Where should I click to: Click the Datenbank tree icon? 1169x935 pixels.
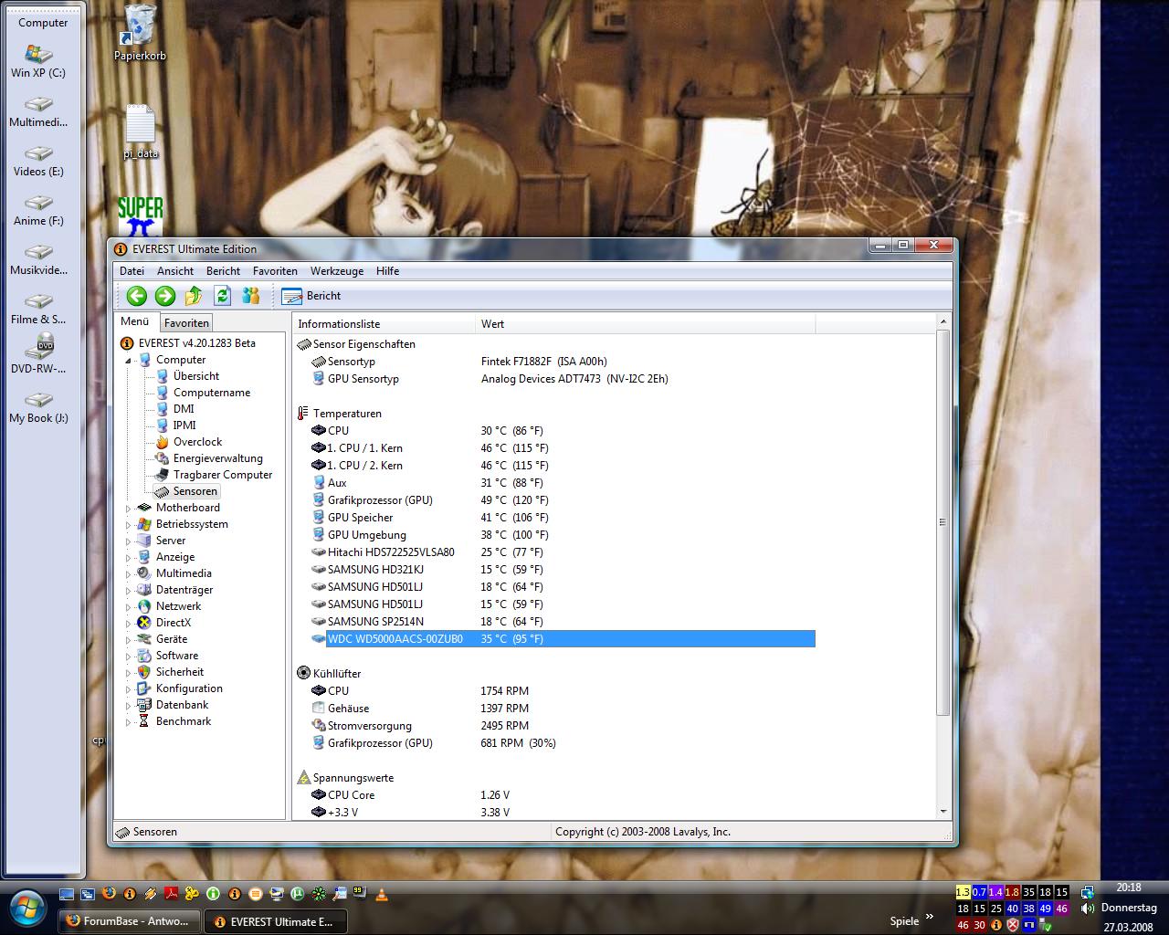point(143,705)
